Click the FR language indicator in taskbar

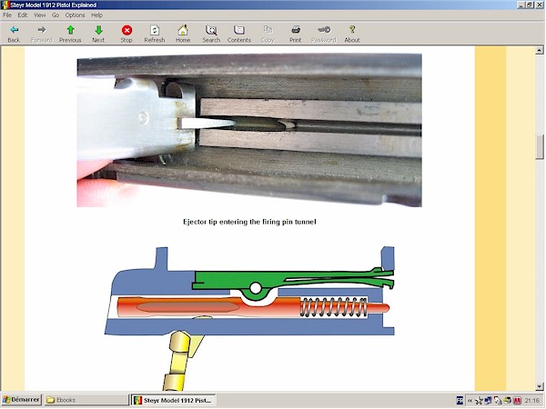(x=460, y=400)
